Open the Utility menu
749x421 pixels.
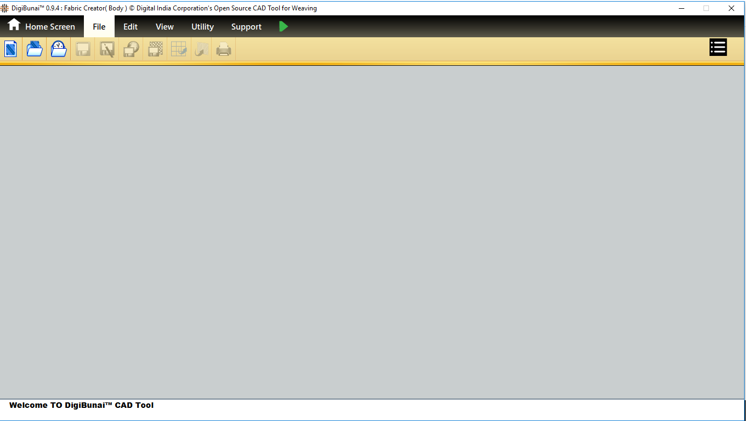202,26
